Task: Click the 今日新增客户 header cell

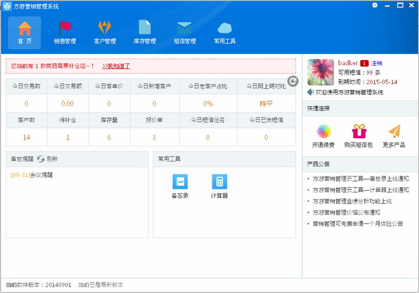Action: point(154,86)
